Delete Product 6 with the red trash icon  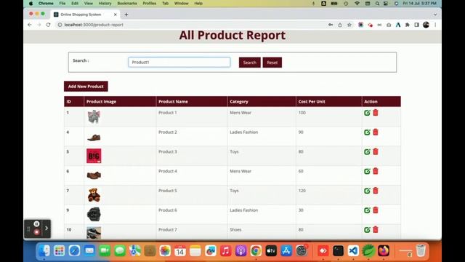376,210
